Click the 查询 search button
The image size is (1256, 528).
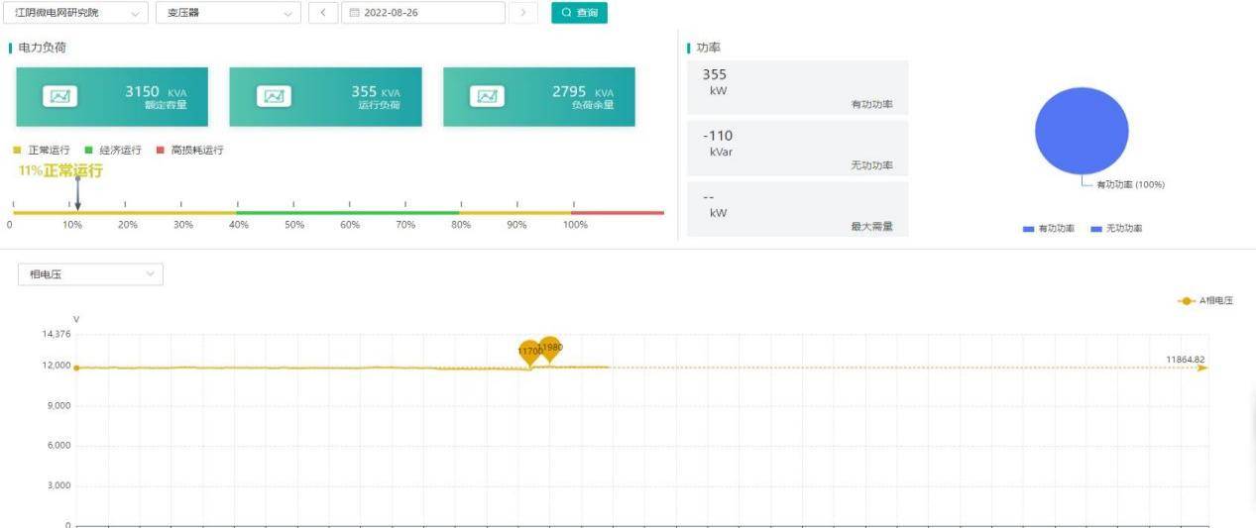click(579, 13)
